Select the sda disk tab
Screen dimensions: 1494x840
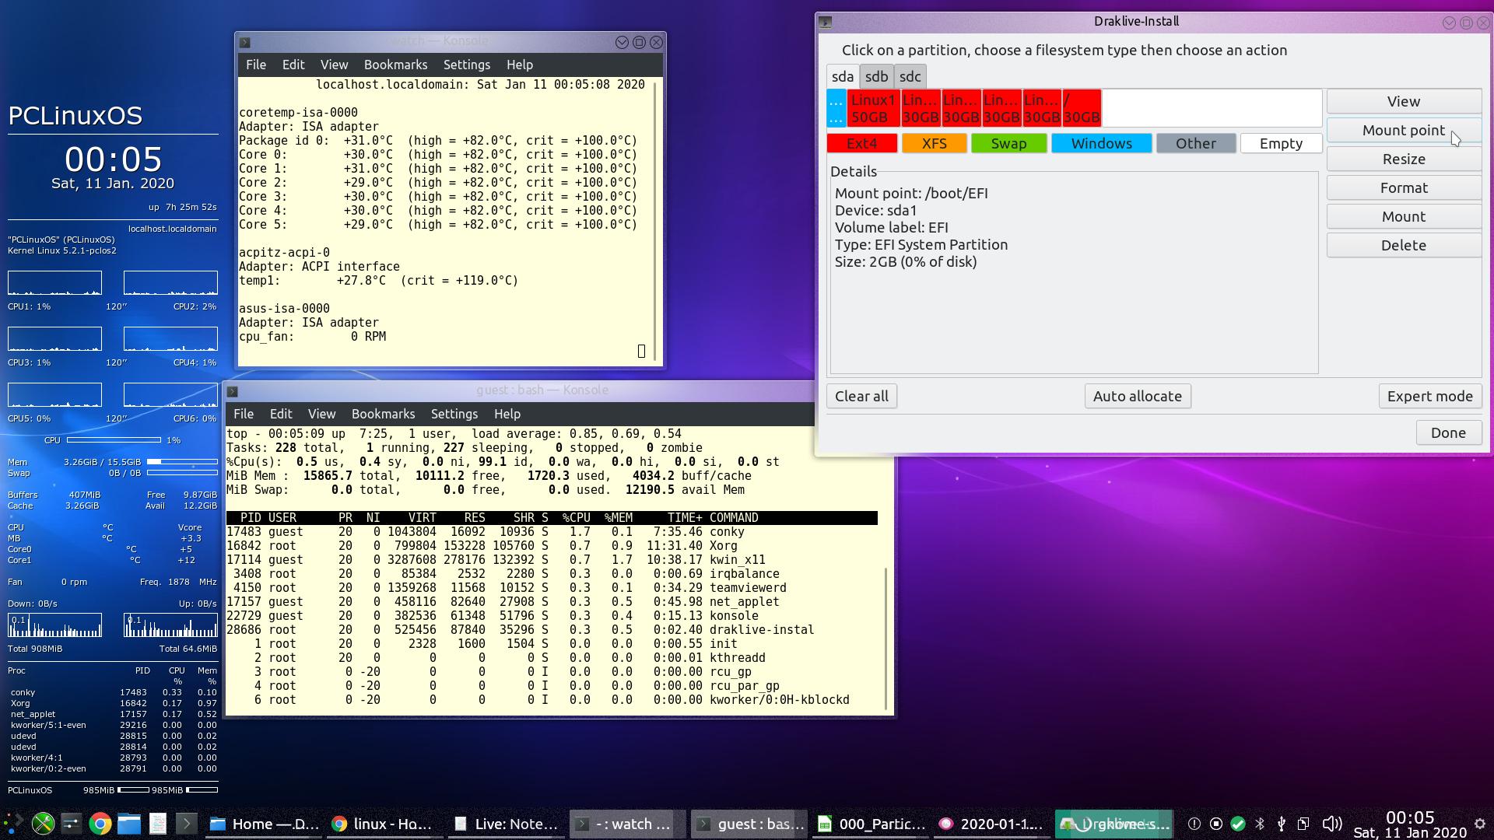[x=843, y=76]
